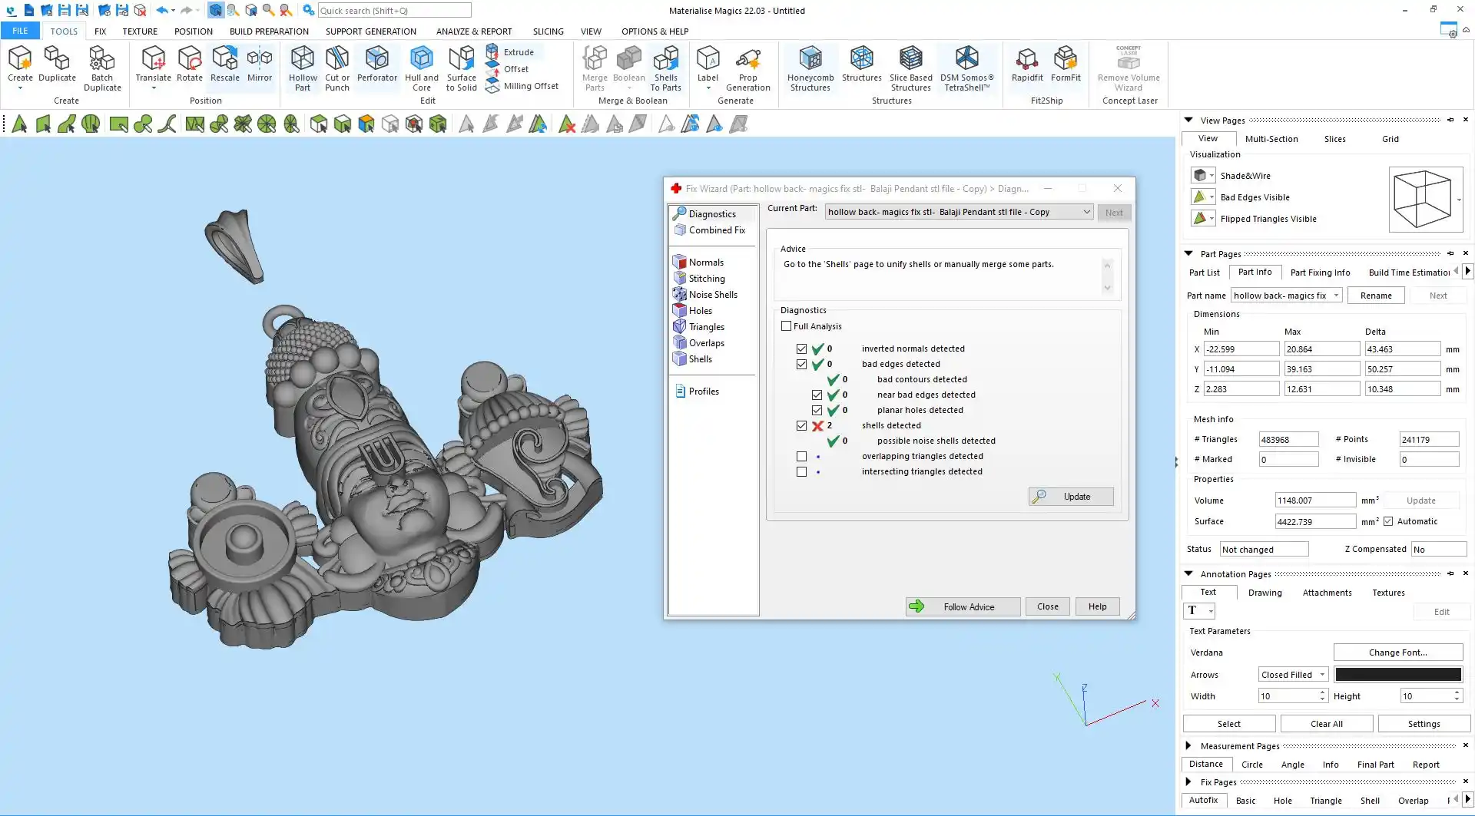
Task: Check overlapping triangles detected box
Action: (801, 456)
